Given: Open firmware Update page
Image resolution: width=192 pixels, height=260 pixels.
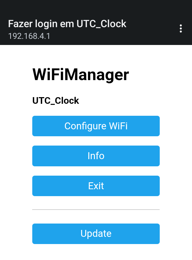Looking at the screenshot, I should 96,234.
